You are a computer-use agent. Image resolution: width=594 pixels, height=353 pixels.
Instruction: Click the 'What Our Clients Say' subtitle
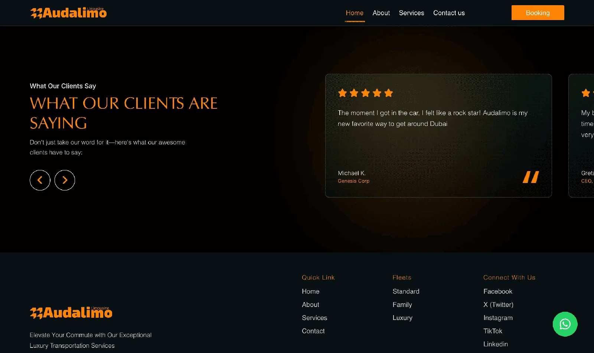tap(63, 86)
